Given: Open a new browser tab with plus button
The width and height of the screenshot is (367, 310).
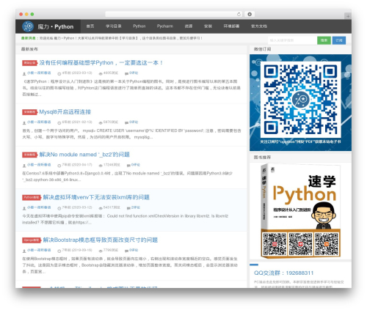Looking at the screenshot, I should coord(348,16).
